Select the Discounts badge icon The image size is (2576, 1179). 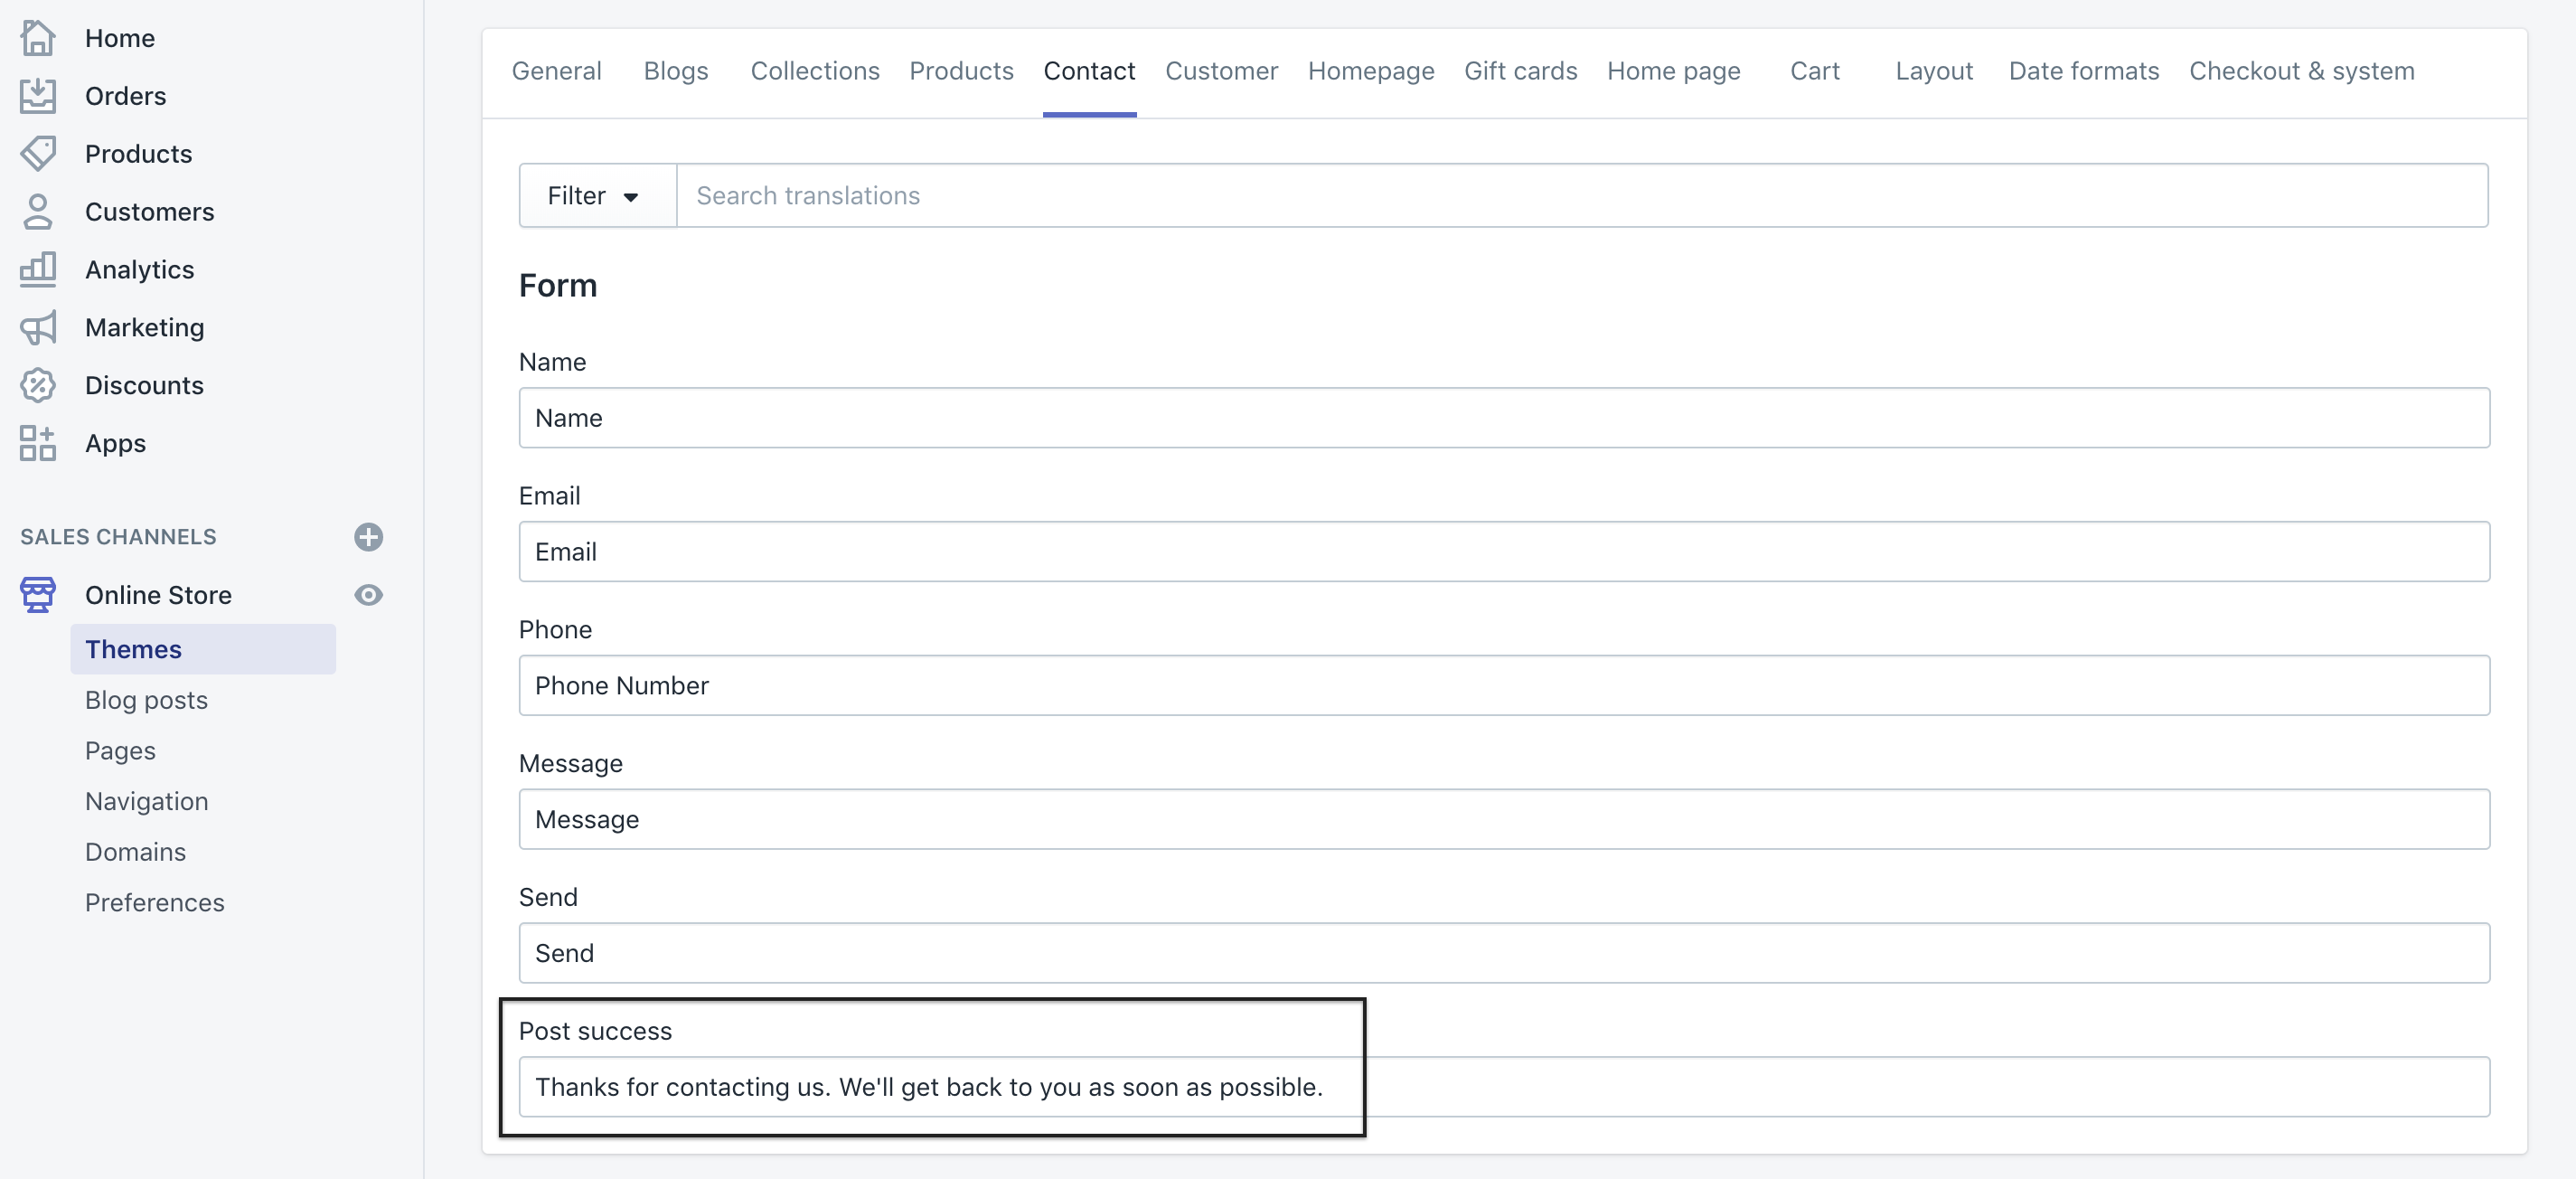click(x=38, y=385)
